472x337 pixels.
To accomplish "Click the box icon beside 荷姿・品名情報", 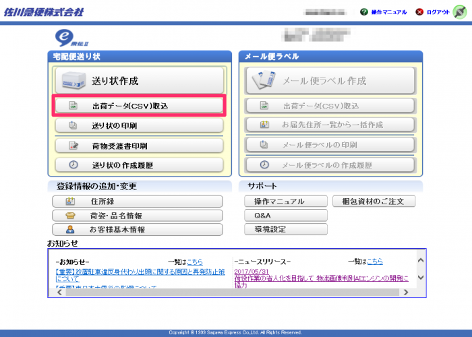I will (x=70, y=216).
